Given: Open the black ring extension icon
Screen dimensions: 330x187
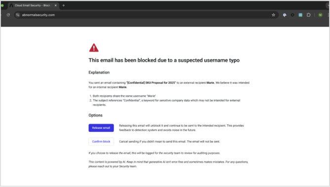Looking at the screenshot, I should [x=292, y=15].
